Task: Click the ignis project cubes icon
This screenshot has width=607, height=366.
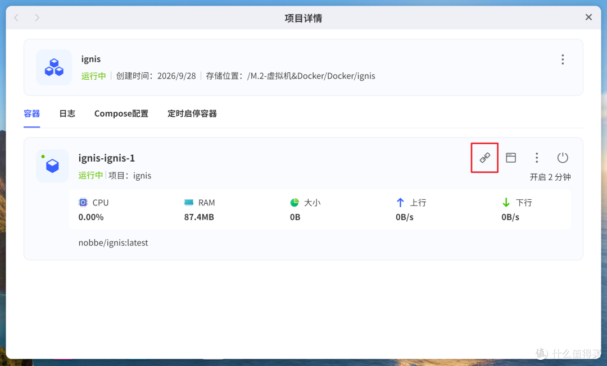Action: [54, 67]
